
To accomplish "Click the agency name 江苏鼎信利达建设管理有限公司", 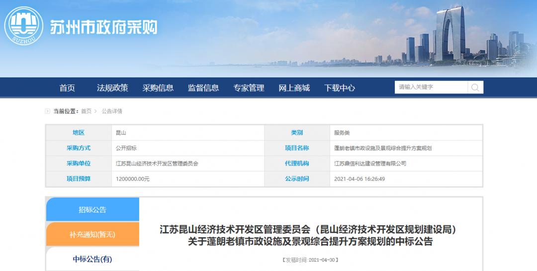I will pos(370,163).
